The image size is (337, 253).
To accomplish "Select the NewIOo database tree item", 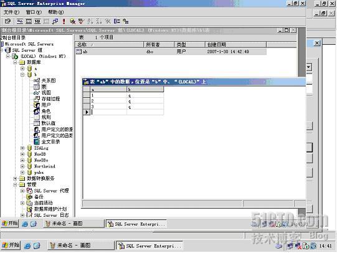I will click(41, 160).
